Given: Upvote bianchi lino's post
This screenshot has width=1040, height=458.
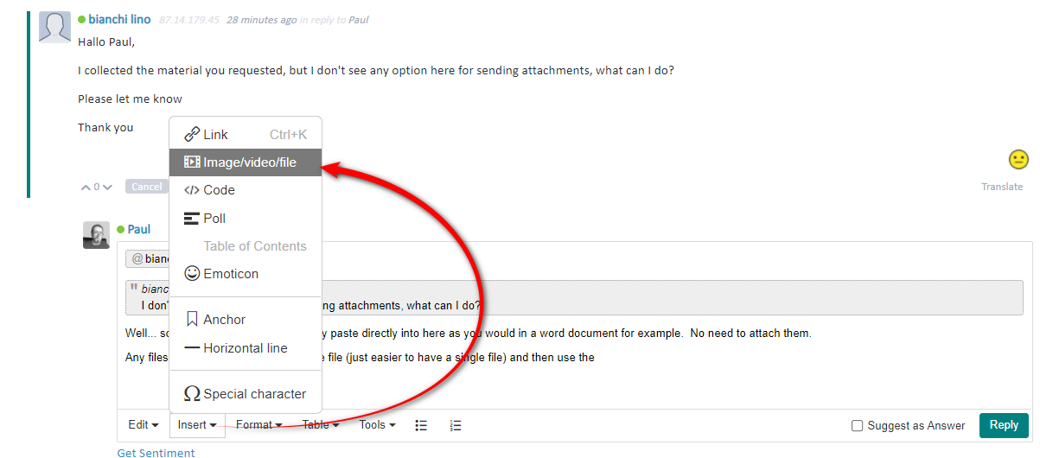Looking at the screenshot, I should tap(85, 187).
